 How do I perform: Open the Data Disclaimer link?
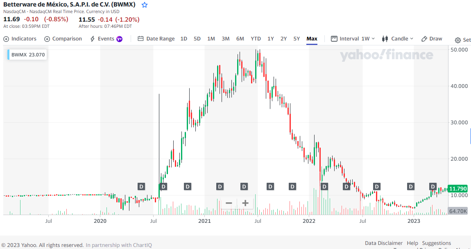click(384, 243)
